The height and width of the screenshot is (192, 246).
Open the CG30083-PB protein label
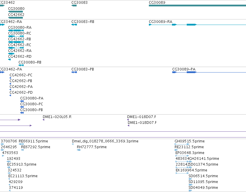(x=83, y=69)
